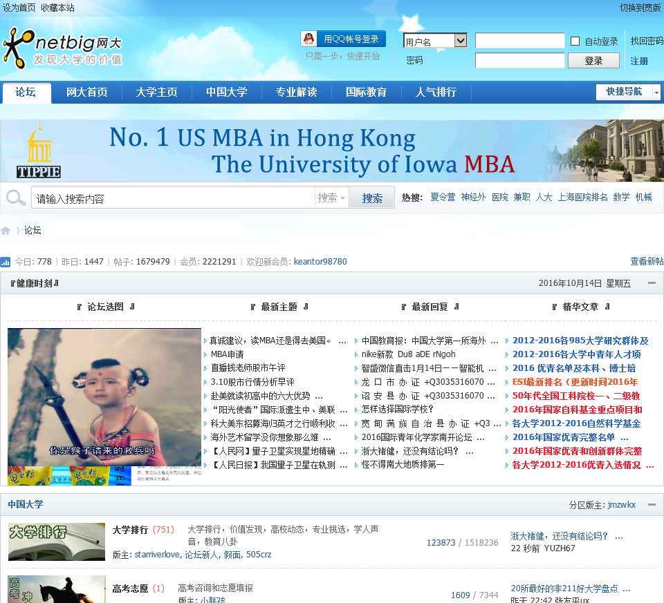This screenshot has height=603, width=664.
Task: Click 切换到宽版 link
Action: coord(640,8)
